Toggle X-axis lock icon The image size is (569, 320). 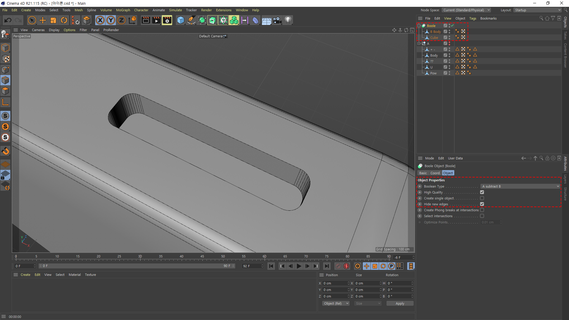click(x=100, y=20)
